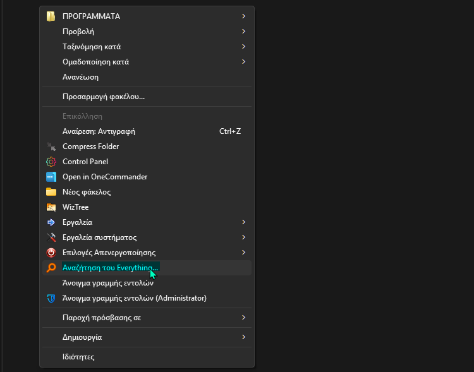Click the red Επιλογές Απενεργοποίησης power icon
The height and width of the screenshot is (372, 474).
pyautogui.click(x=51, y=253)
